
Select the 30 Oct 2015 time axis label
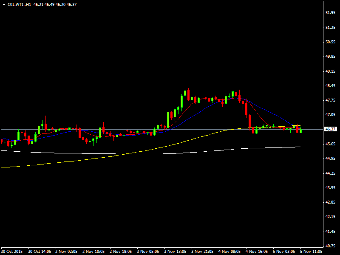coord(12,252)
